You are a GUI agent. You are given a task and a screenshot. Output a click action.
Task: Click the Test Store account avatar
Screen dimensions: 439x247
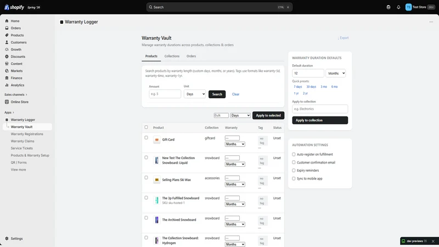click(408, 7)
